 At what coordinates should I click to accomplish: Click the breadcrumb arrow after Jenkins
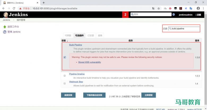(x=14, y=20)
